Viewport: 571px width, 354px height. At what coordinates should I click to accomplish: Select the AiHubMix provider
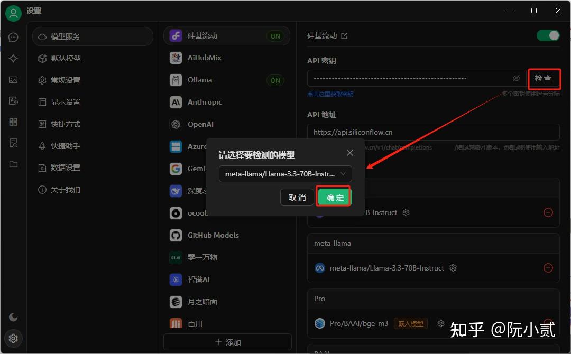point(227,58)
